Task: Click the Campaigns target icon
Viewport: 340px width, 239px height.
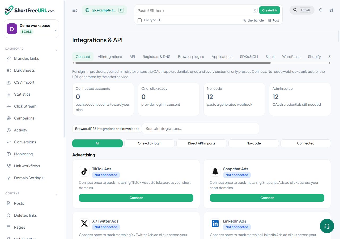Action: (x=9, y=118)
